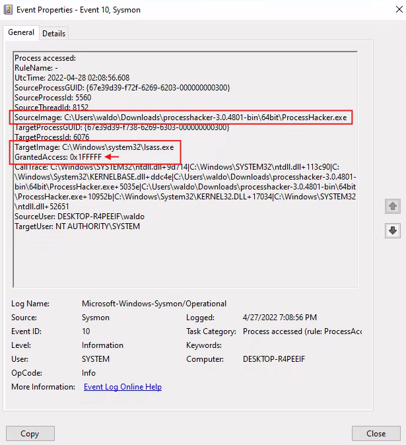
Task: Click the Log Name Microsoft-Windows-Sysmon/Operational value
Action: pyautogui.click(x=154, y=304)
